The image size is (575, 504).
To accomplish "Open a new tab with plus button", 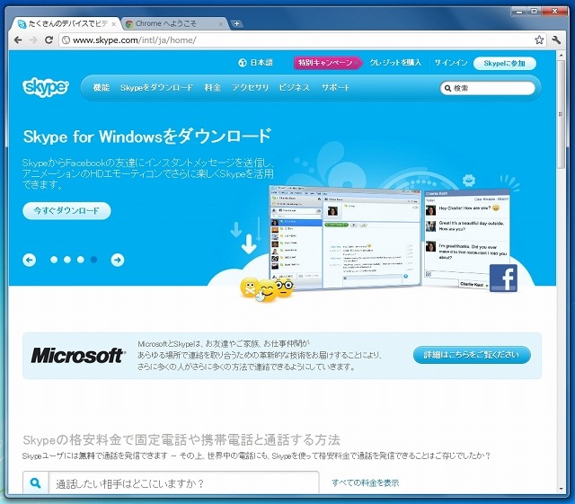I will (x=236, y=24).
